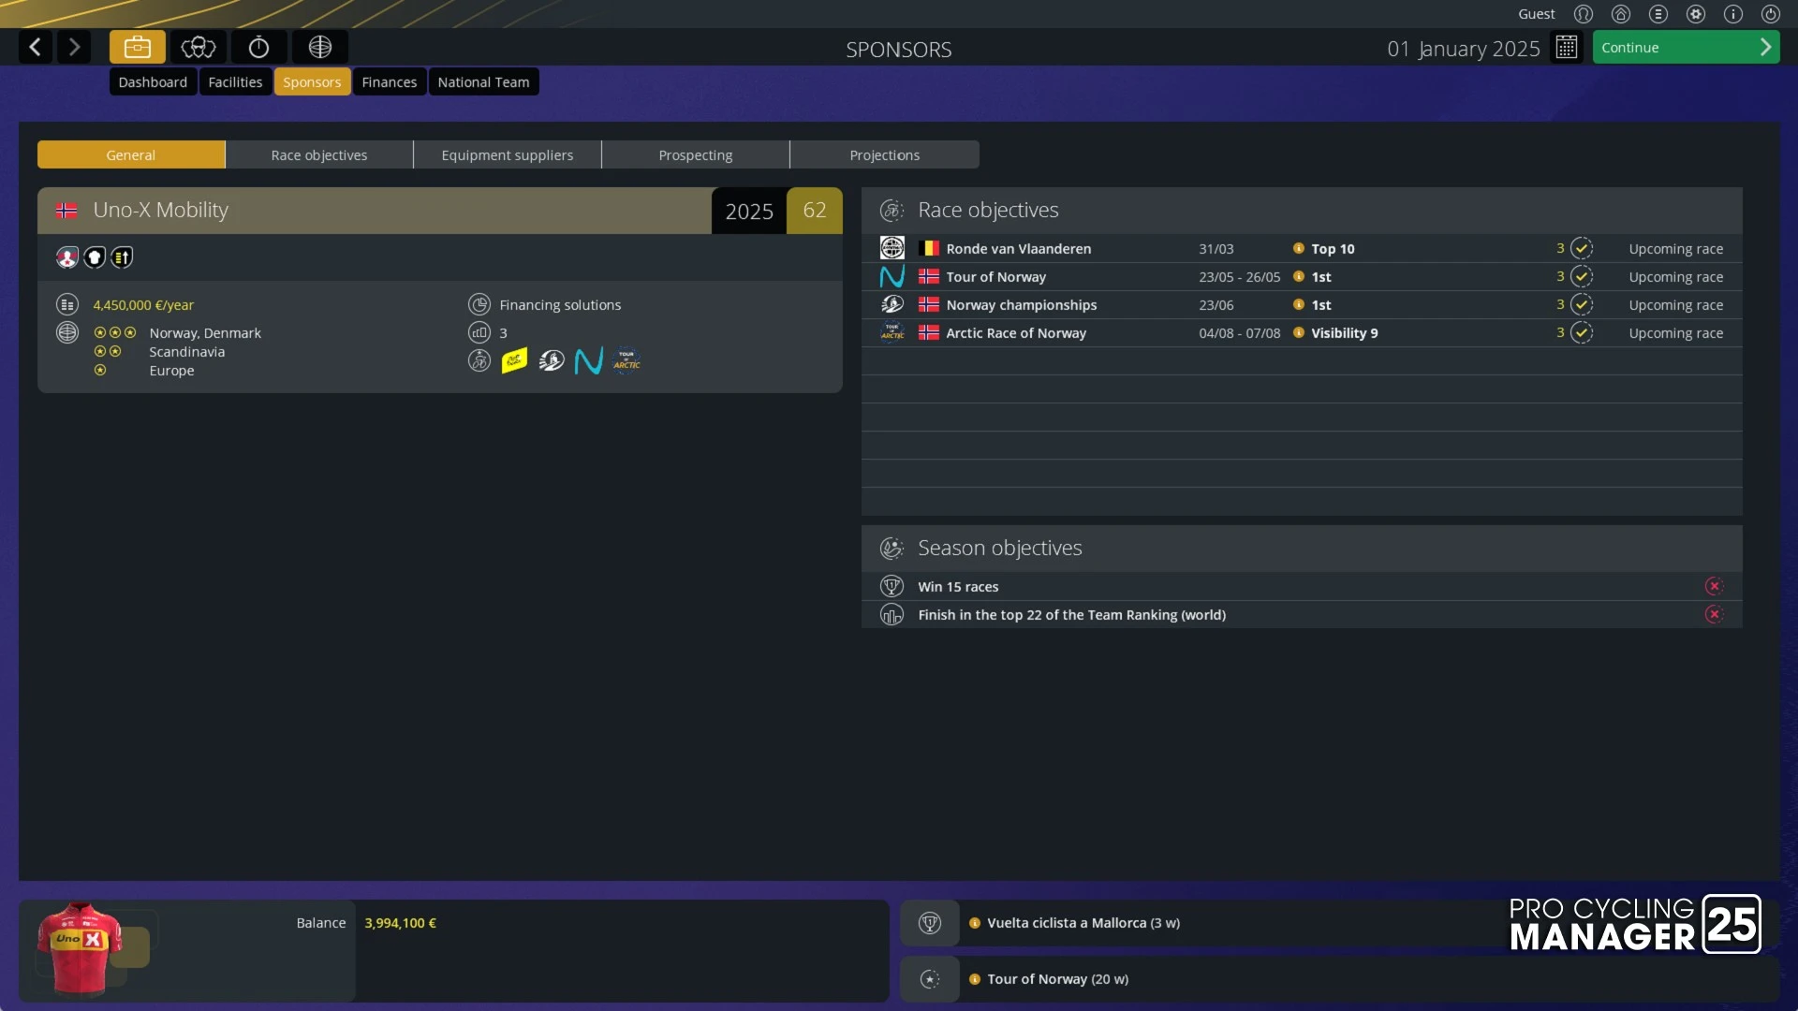The width and height of the screenshot is (1798, 1011).
Task: Open the briefcase management icon
Action: (137, 47)
